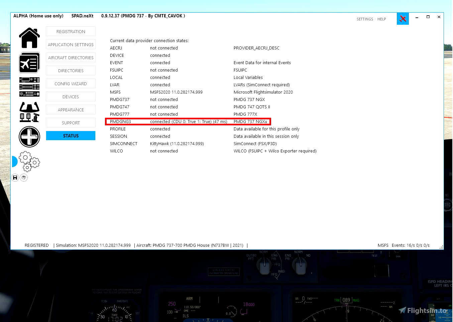Open the gears settings icon in sidebar

pos(29,162)
